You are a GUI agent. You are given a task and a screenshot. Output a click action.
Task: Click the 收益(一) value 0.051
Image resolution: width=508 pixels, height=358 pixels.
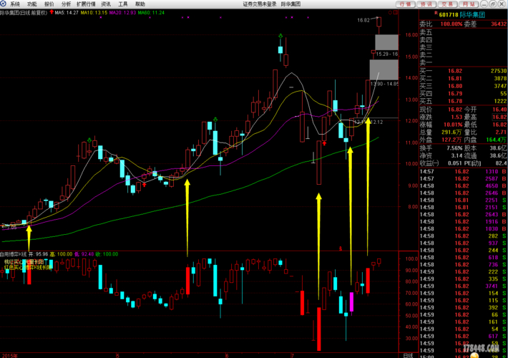pos(455,163)
